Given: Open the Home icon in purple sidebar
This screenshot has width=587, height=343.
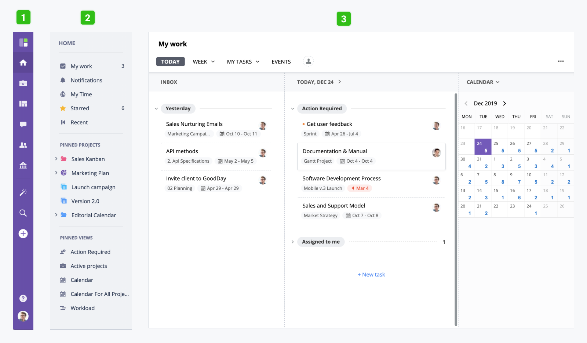Looking at the screenshot, I should point(23,63).
